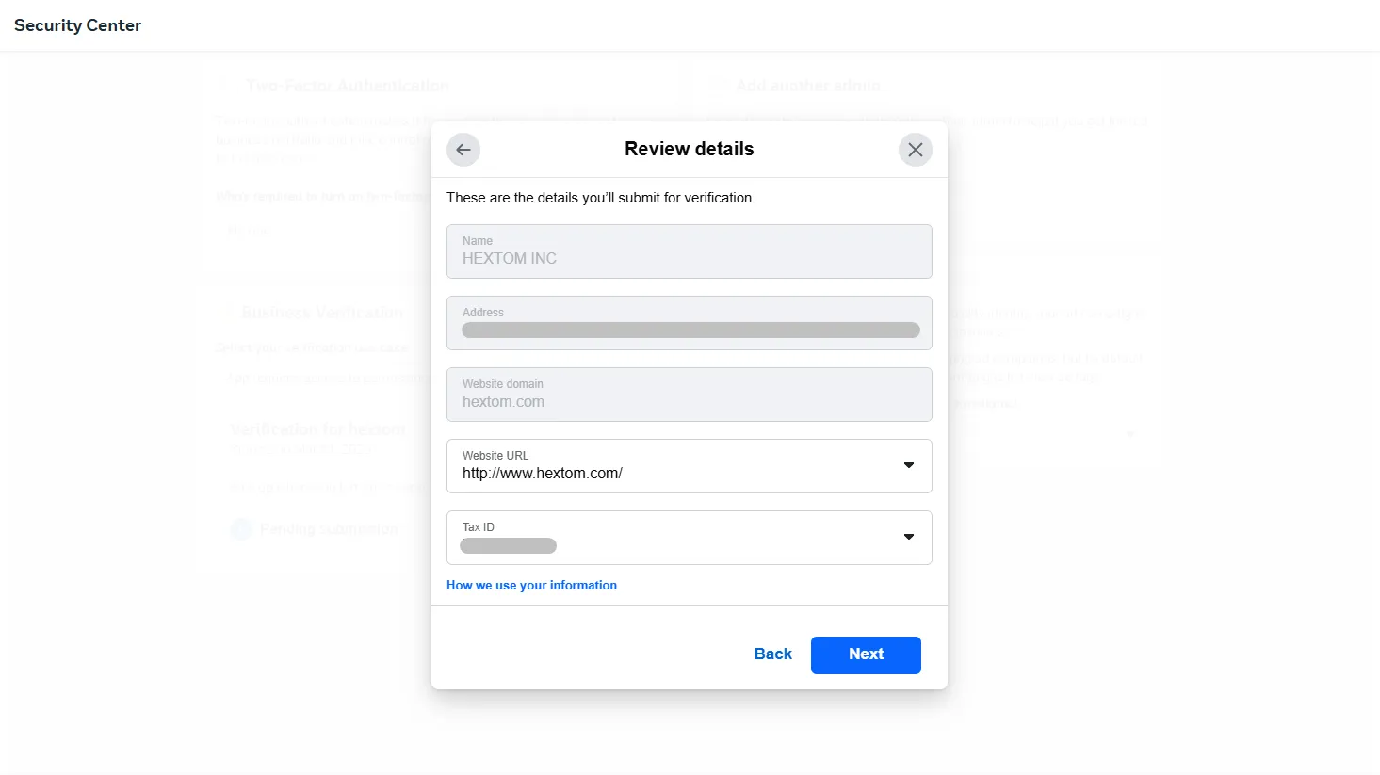Click the blurred Pending submission status icon

242,529
